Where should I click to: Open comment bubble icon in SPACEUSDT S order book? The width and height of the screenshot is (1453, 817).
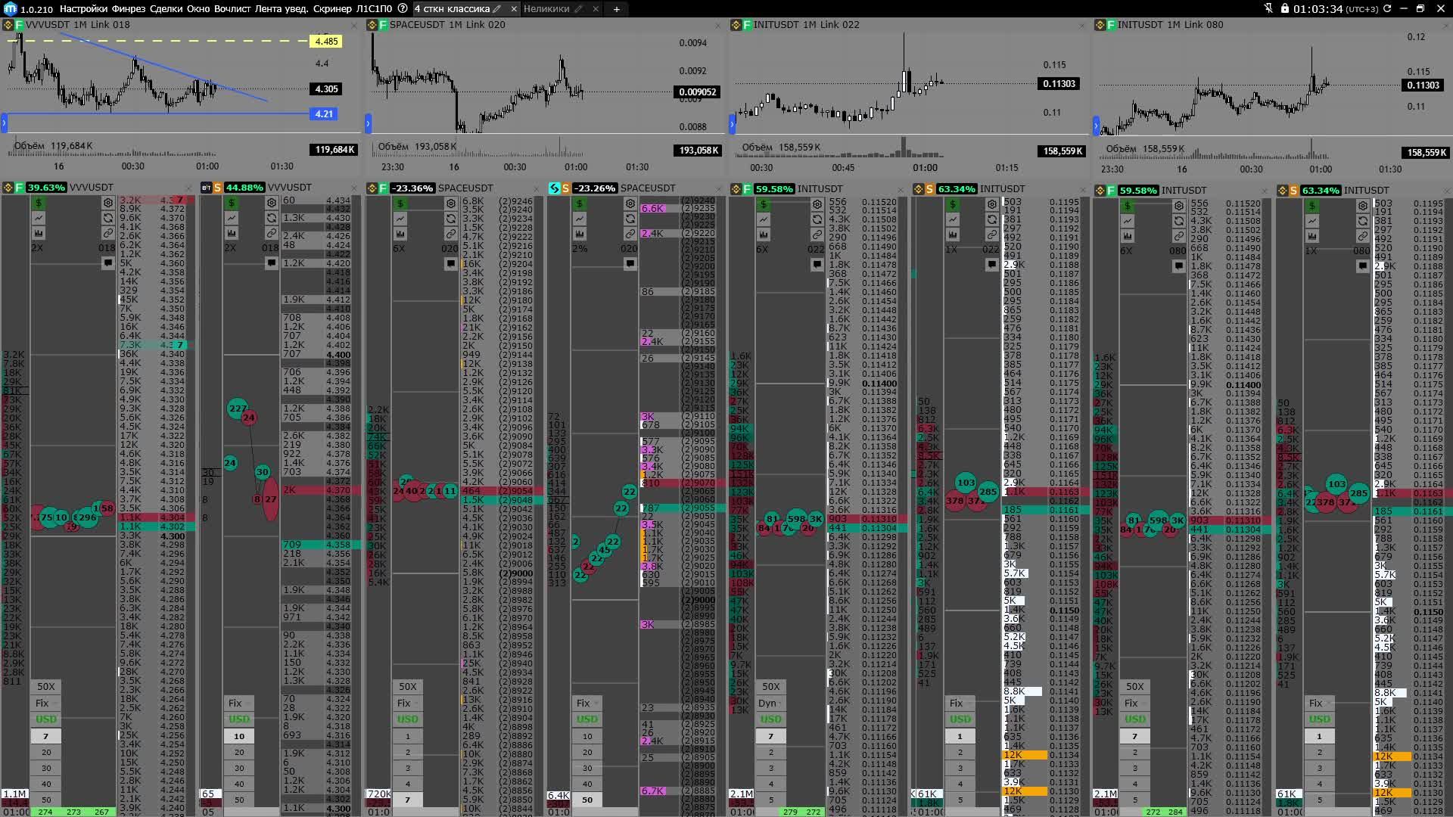click(x=630, y=263)
